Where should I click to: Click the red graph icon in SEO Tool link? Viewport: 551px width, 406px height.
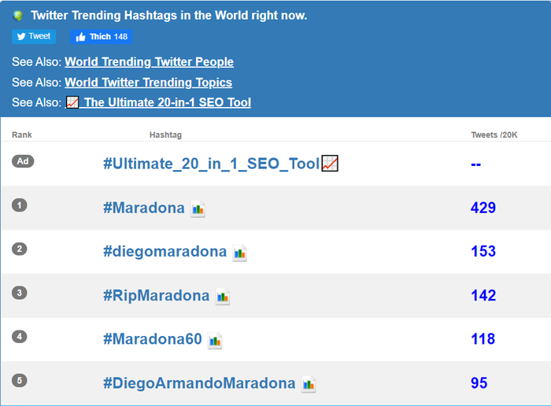point(72,102)
